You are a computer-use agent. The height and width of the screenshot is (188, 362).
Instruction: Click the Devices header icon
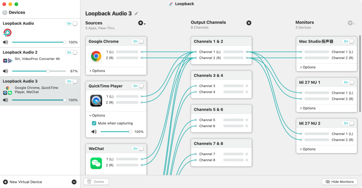[5, 13]
